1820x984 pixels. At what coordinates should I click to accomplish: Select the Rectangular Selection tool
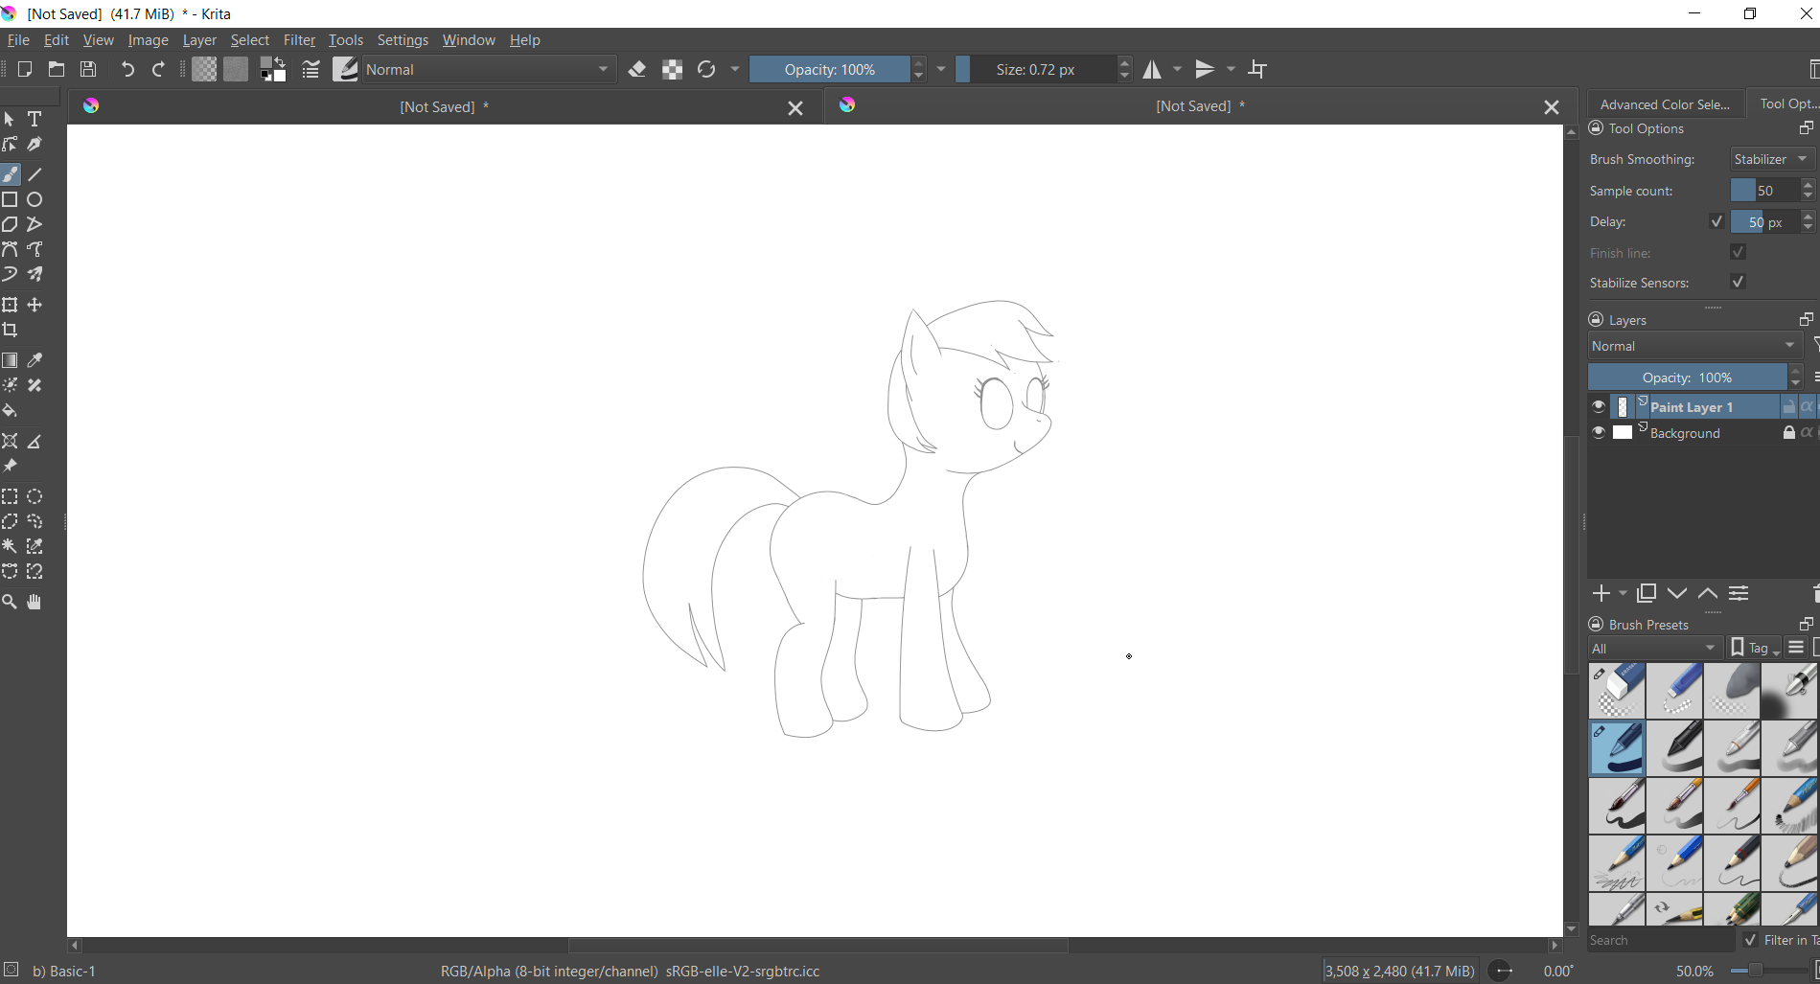[11, 496]
